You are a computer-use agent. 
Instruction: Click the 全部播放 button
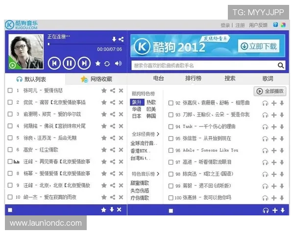tap(270, 91)
